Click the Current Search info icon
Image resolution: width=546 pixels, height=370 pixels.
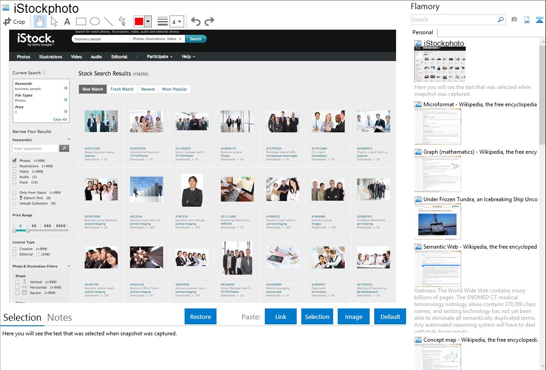(x=44, y=73)
